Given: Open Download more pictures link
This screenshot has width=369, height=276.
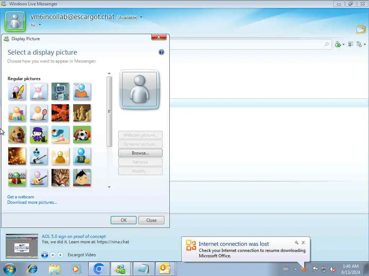Looking at the screenshot, I should pyautogui.click(x=32, y=202).
